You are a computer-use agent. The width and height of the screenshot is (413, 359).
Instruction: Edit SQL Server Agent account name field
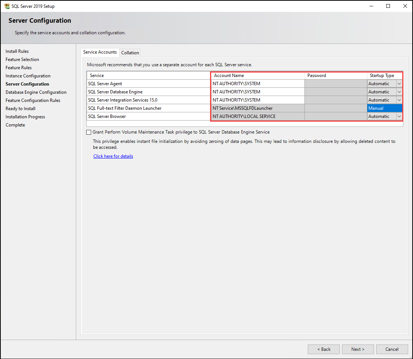(x=258, y=84)
